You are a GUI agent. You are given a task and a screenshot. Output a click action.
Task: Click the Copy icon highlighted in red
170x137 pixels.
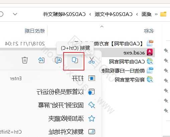pos(75,60)
